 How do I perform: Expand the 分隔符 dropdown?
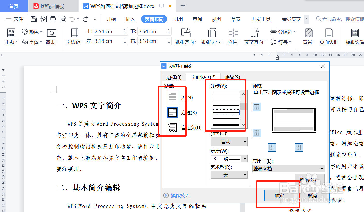click(x=295, y=32)
